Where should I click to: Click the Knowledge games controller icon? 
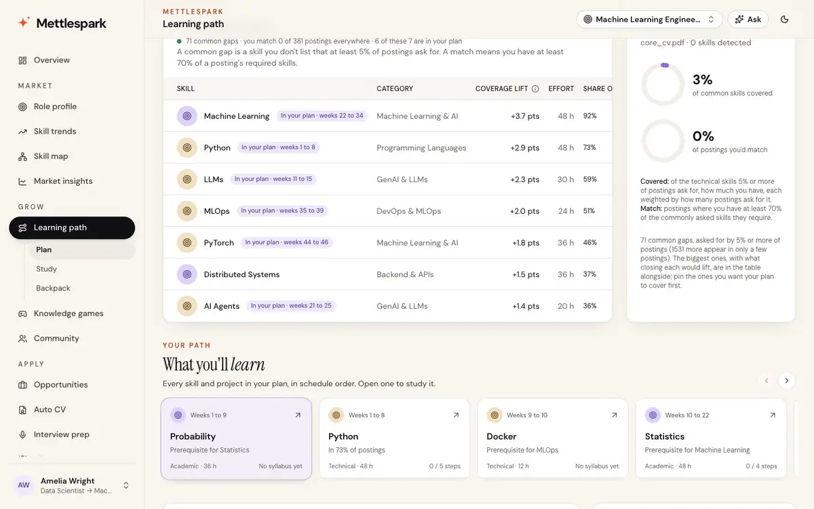(x=22, y=314)
